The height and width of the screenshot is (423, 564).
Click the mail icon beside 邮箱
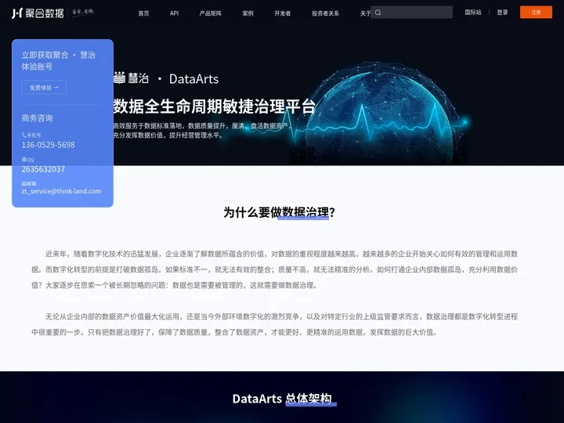click(23, 184)
